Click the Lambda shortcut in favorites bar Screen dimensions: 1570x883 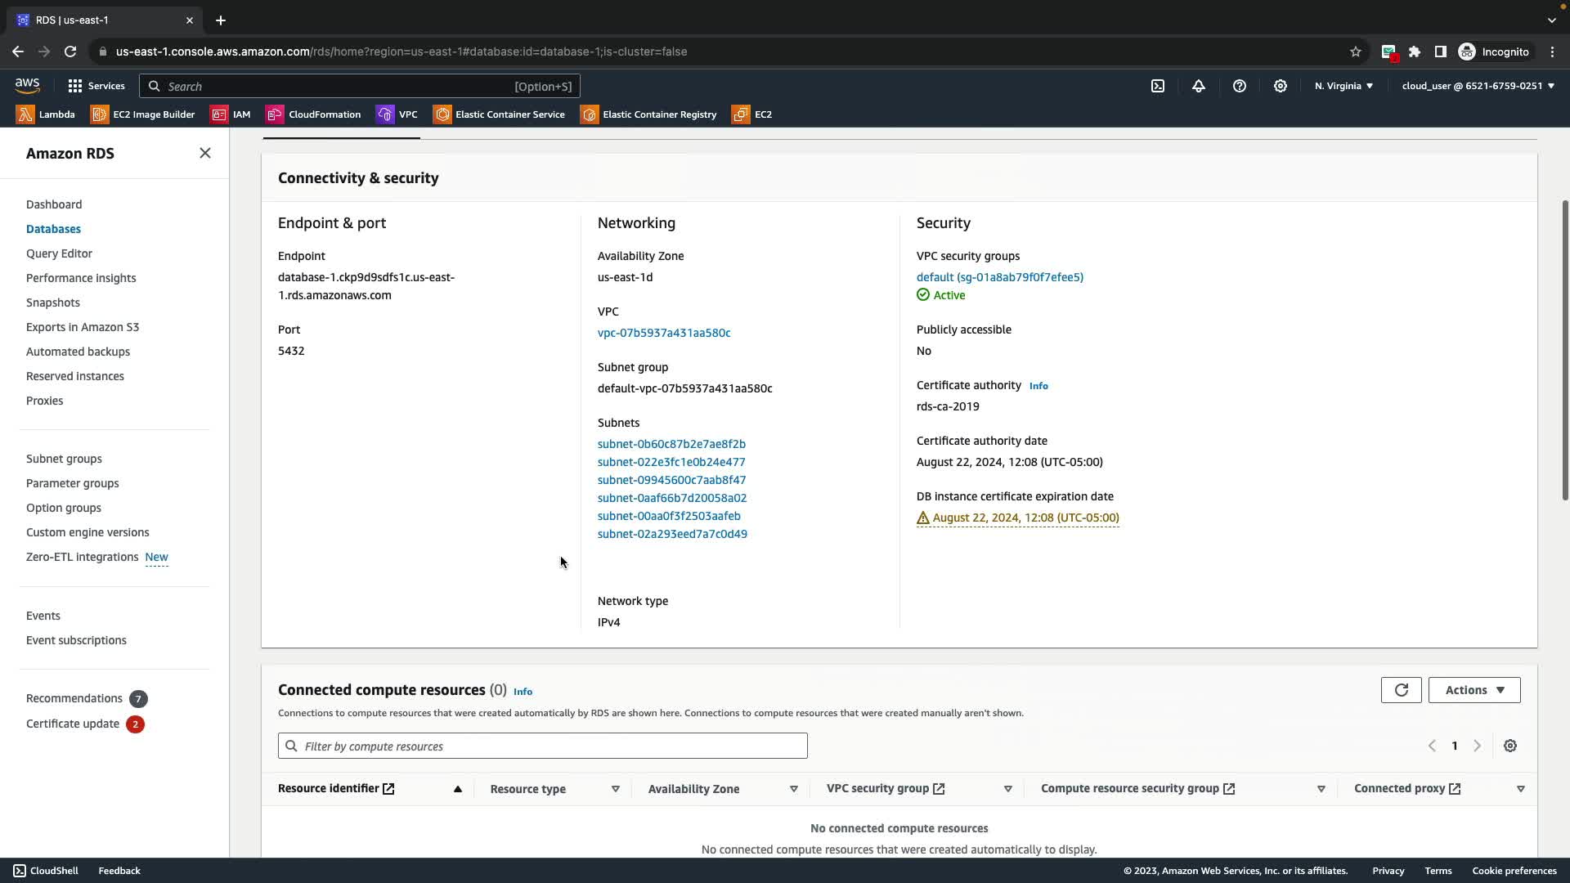point(46,114)
